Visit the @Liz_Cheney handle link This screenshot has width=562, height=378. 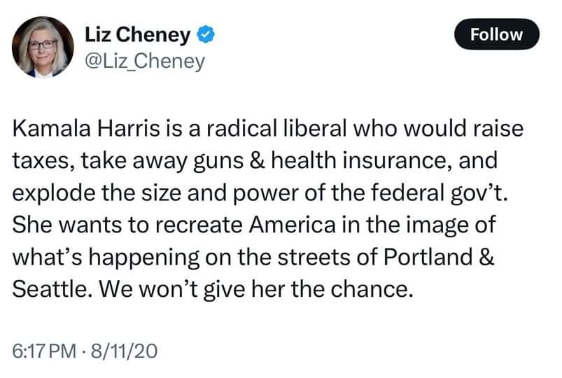(x=145, y=62)
